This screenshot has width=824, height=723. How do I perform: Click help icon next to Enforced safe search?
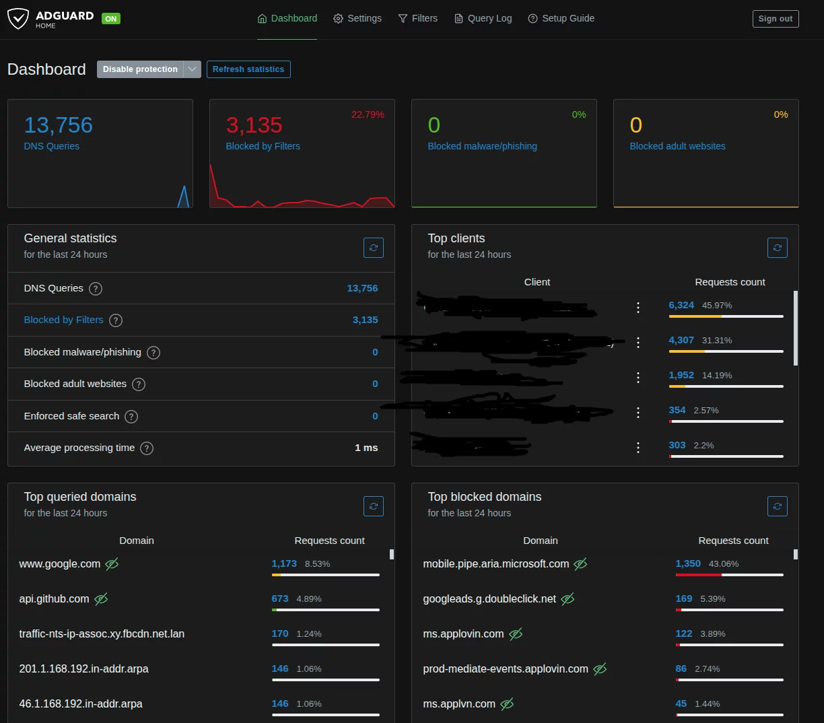[x=131, y=417]
